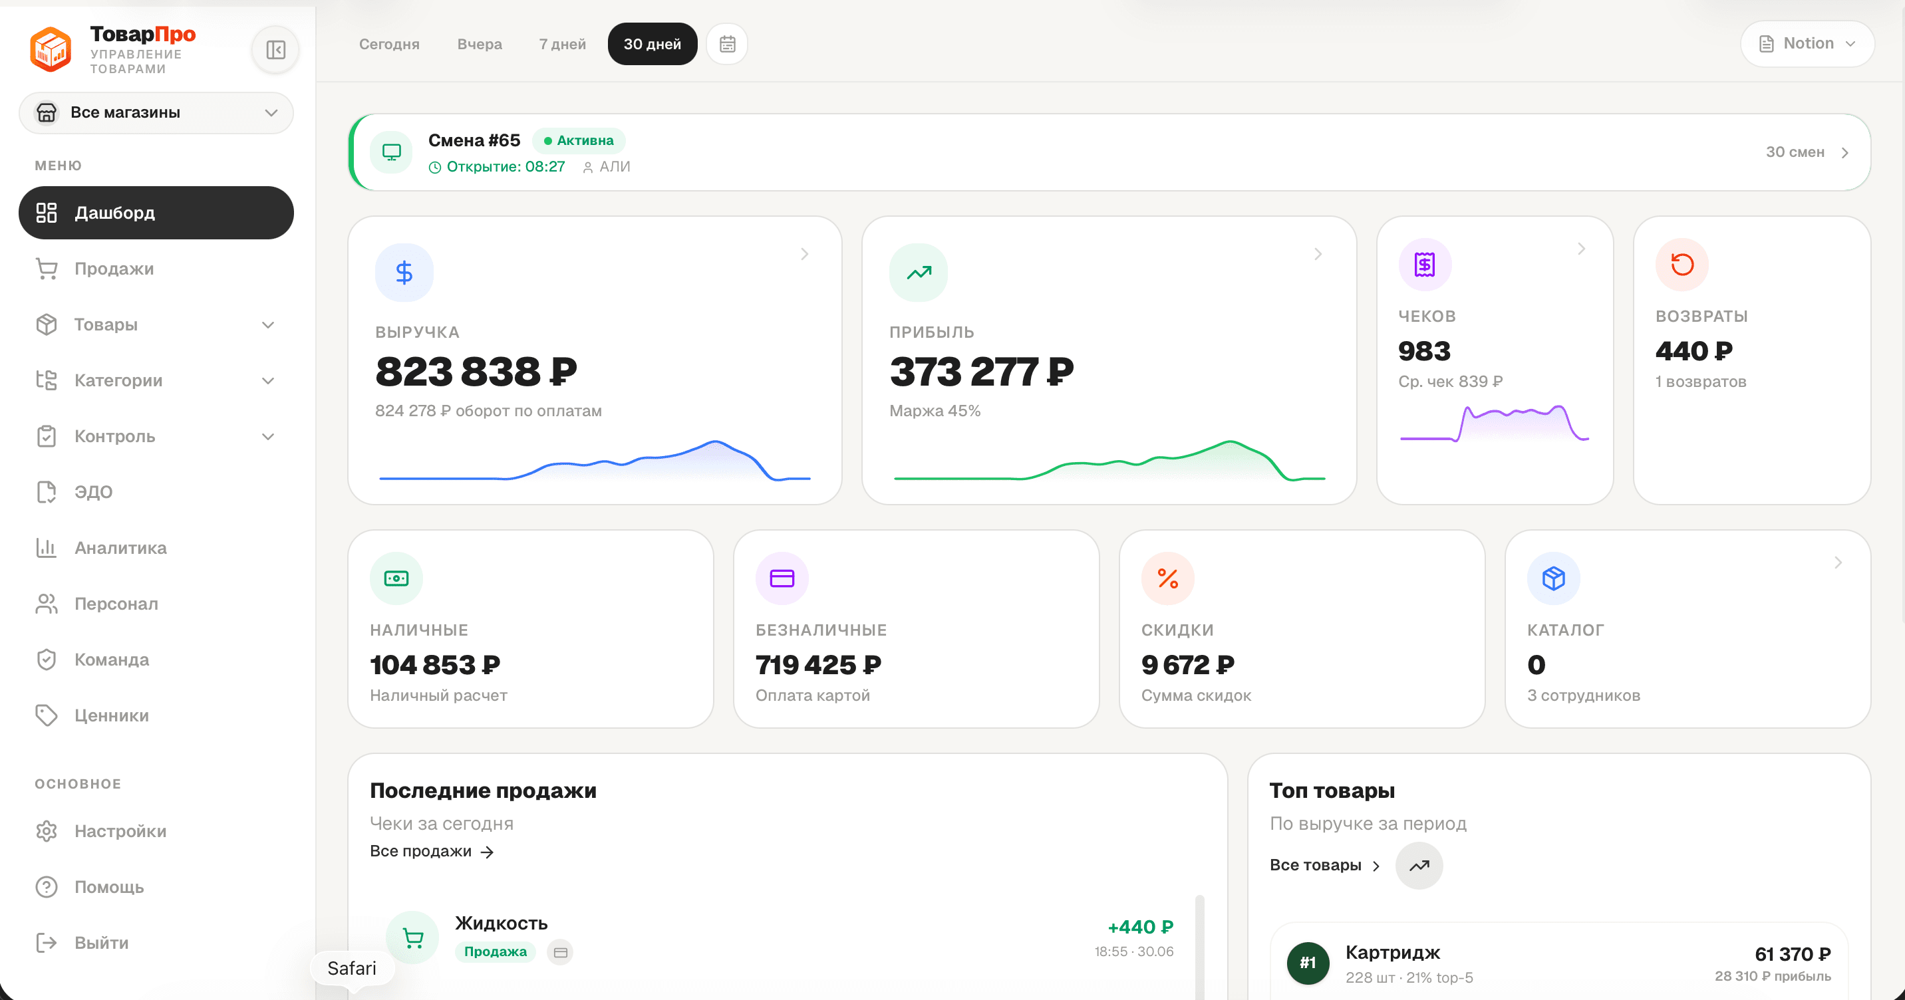Open the Notion dropdown
This screenshot has height=1000, width=1905.
[1807, 44]
